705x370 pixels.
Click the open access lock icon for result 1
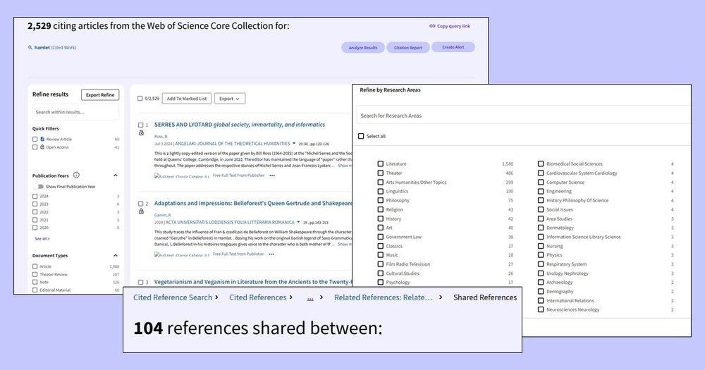141,132
